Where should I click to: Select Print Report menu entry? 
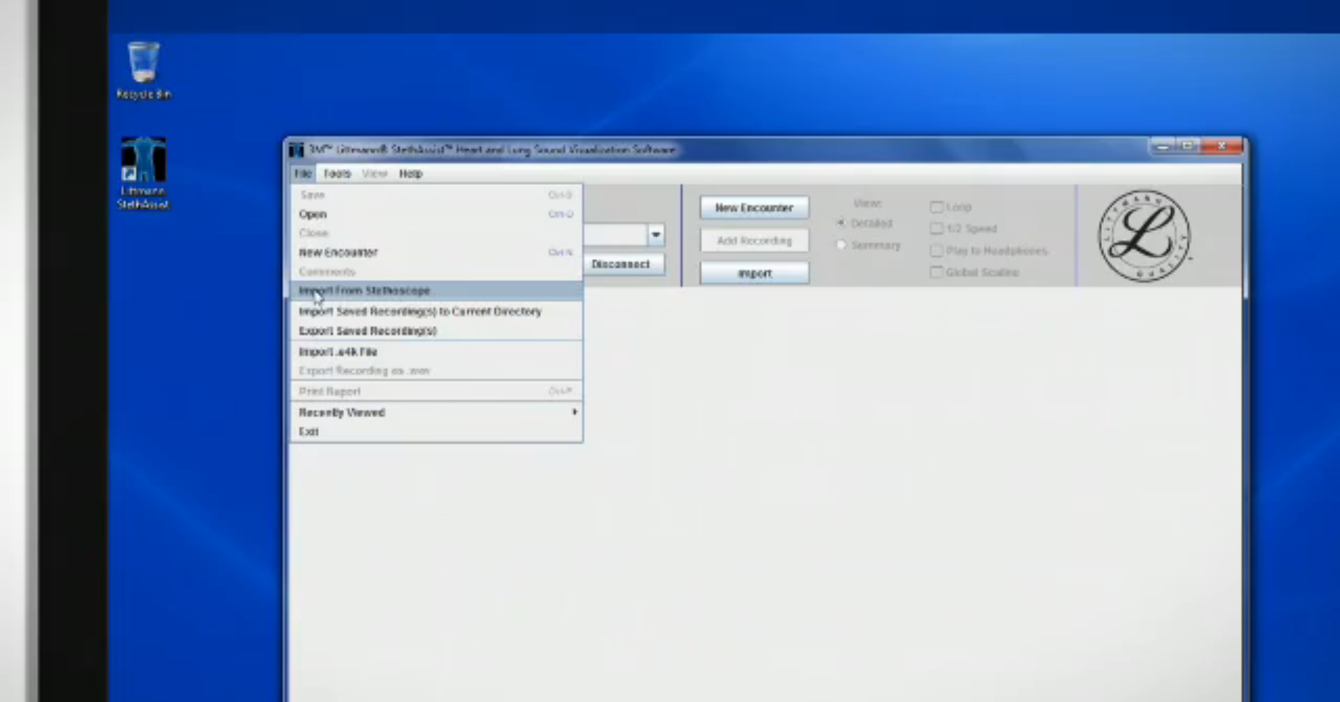[437, 391]
